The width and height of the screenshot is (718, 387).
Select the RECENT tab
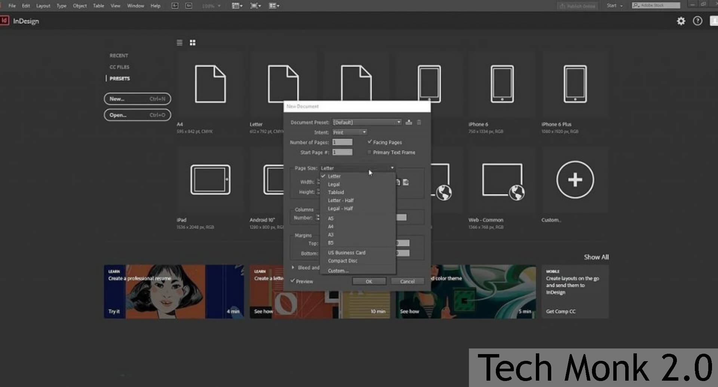[119, 55]
